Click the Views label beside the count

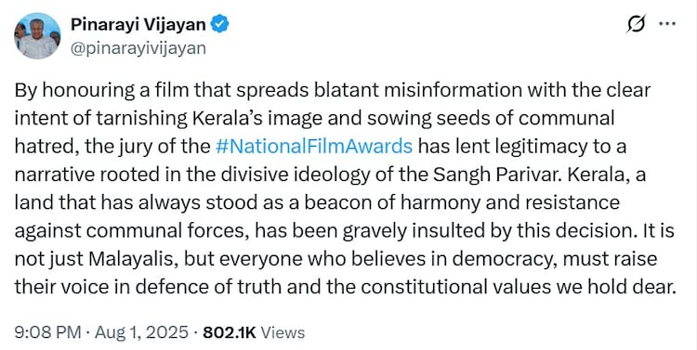tap(283, 332)
